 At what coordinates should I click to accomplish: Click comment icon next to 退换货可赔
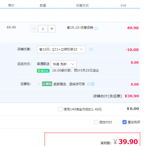[x=89, y=84]
